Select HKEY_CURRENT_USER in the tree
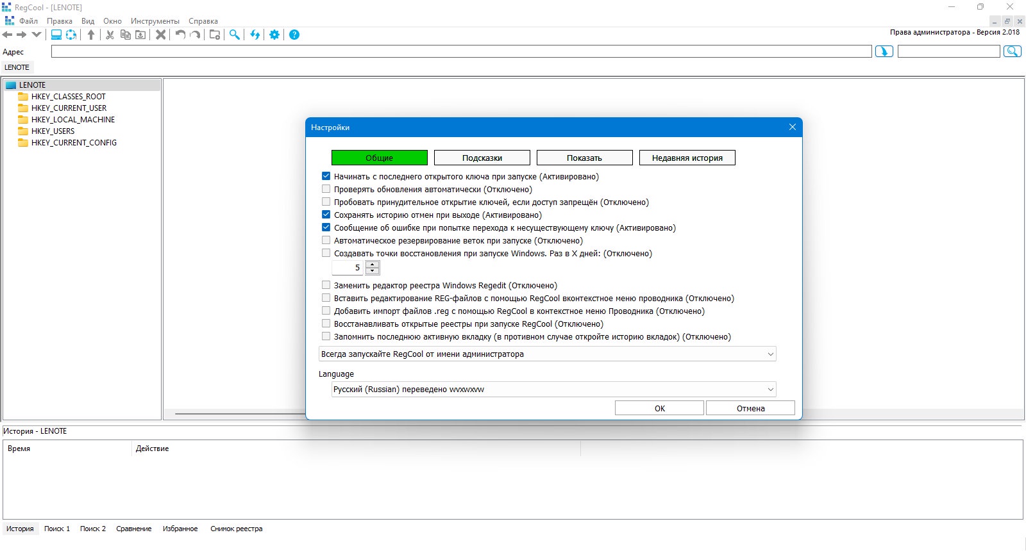The width and height of the screenshot is (1026, 551). click(69, 108)
